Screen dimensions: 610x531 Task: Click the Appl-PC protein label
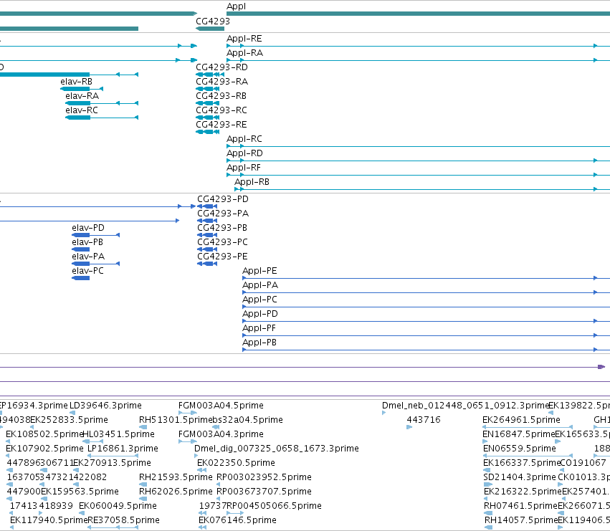260,300
